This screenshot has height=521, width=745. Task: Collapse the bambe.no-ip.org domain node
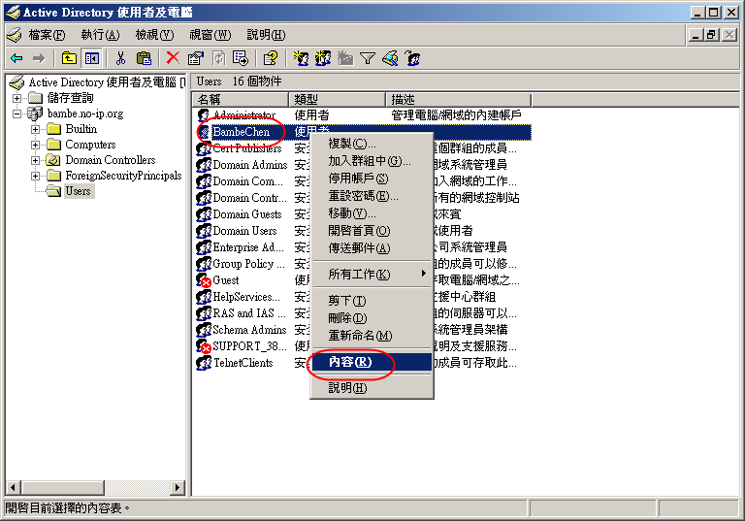(x=17, y=114)
